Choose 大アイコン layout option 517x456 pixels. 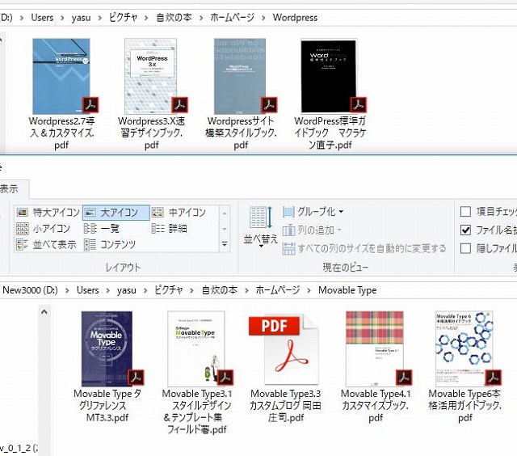(x=116, y=213)
